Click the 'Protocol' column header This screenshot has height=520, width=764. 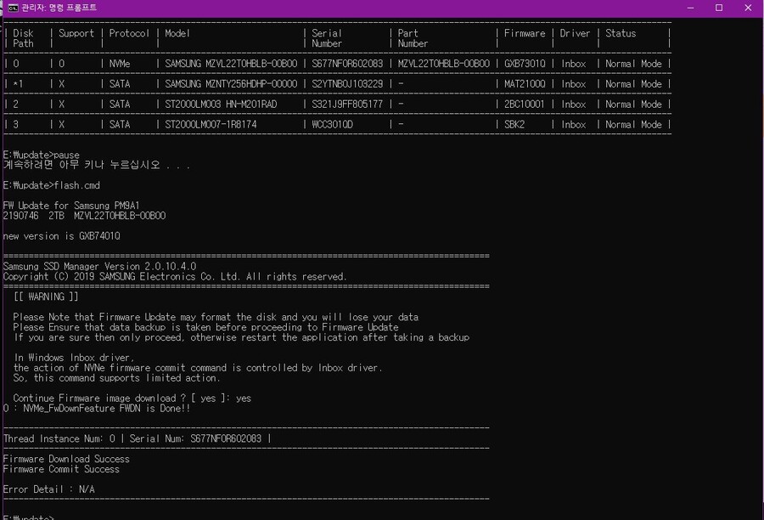pos(129,33)
